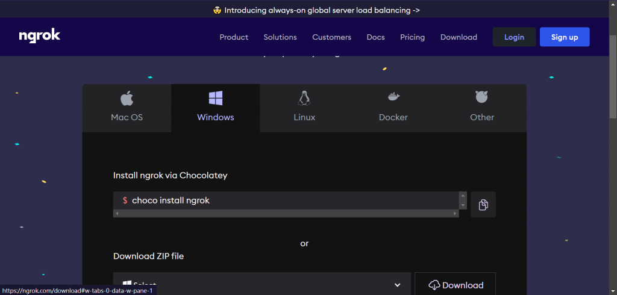Switch to the Docker tab
This screenshot has height=295, width=617.
pos(393,108)
